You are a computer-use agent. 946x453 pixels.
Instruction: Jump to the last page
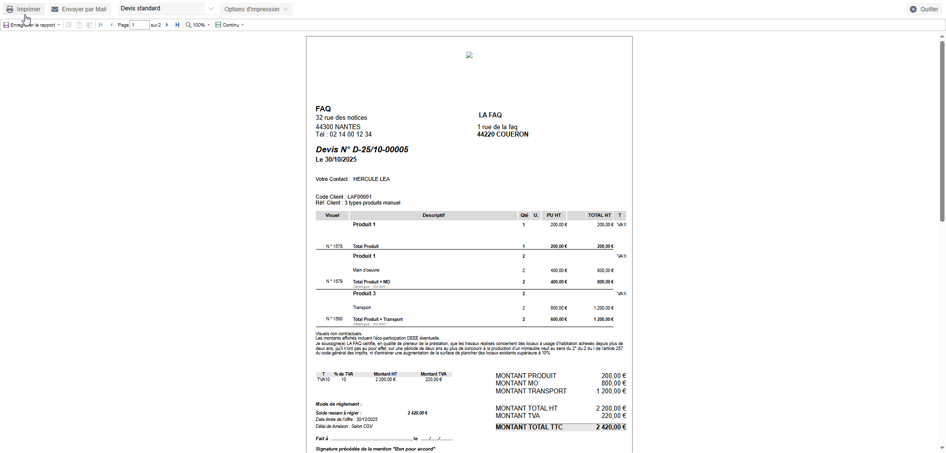pos(177,25)
